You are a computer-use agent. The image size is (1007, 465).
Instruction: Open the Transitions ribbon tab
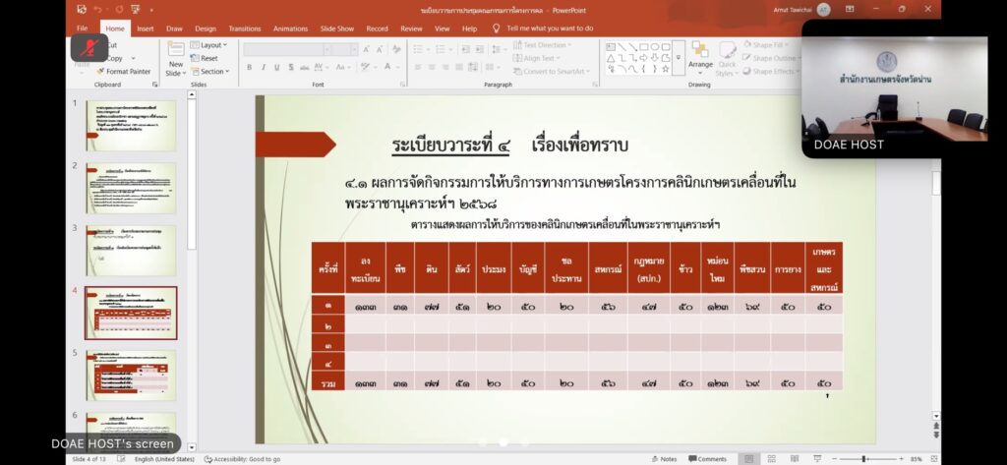[245, 29]
